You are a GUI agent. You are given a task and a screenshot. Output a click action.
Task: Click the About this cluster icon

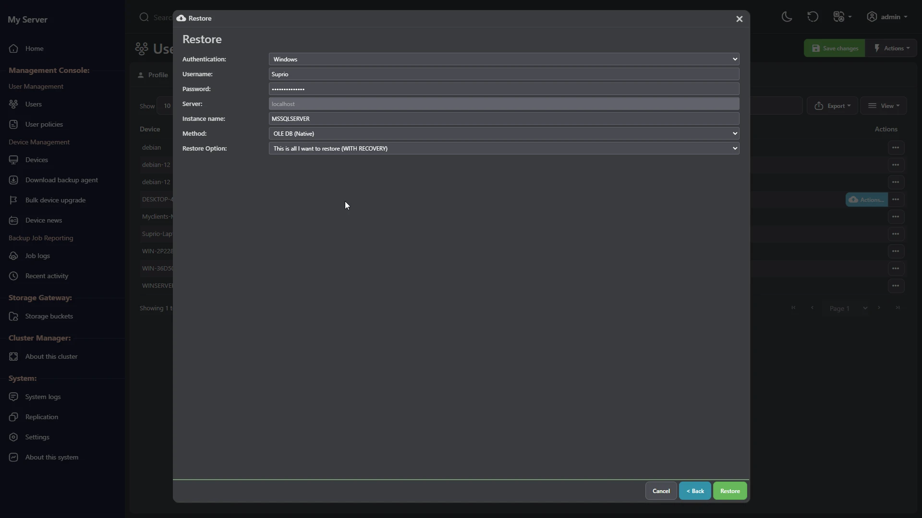[x=13, y=356]
